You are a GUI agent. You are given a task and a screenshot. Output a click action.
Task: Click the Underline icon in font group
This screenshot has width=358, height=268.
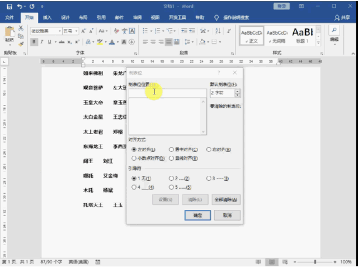pyautogui.click(x=49, y=42)
